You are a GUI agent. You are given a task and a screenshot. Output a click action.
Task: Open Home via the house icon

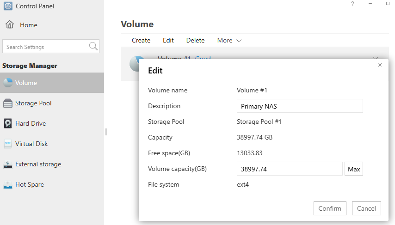tap(10, 24)
